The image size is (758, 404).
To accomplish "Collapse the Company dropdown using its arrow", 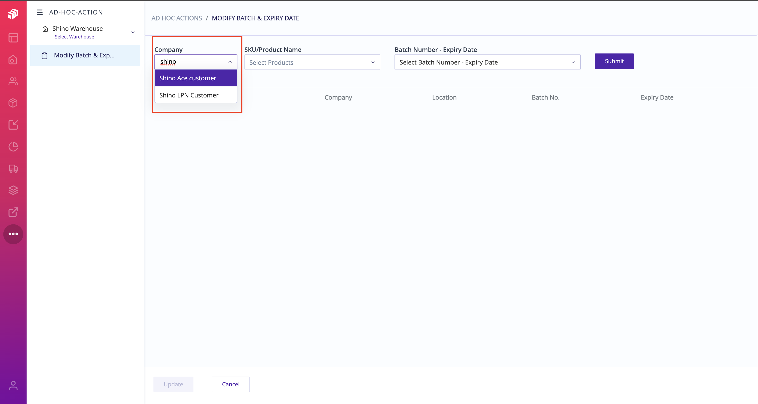I will click(x=230, y=62).
